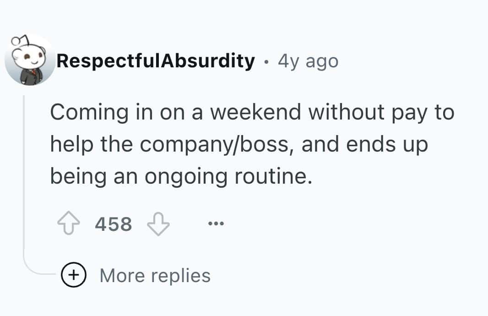Click the line beginning "help the company/boss"
This screenshot has width=488, height=316.
pos(238,145)
